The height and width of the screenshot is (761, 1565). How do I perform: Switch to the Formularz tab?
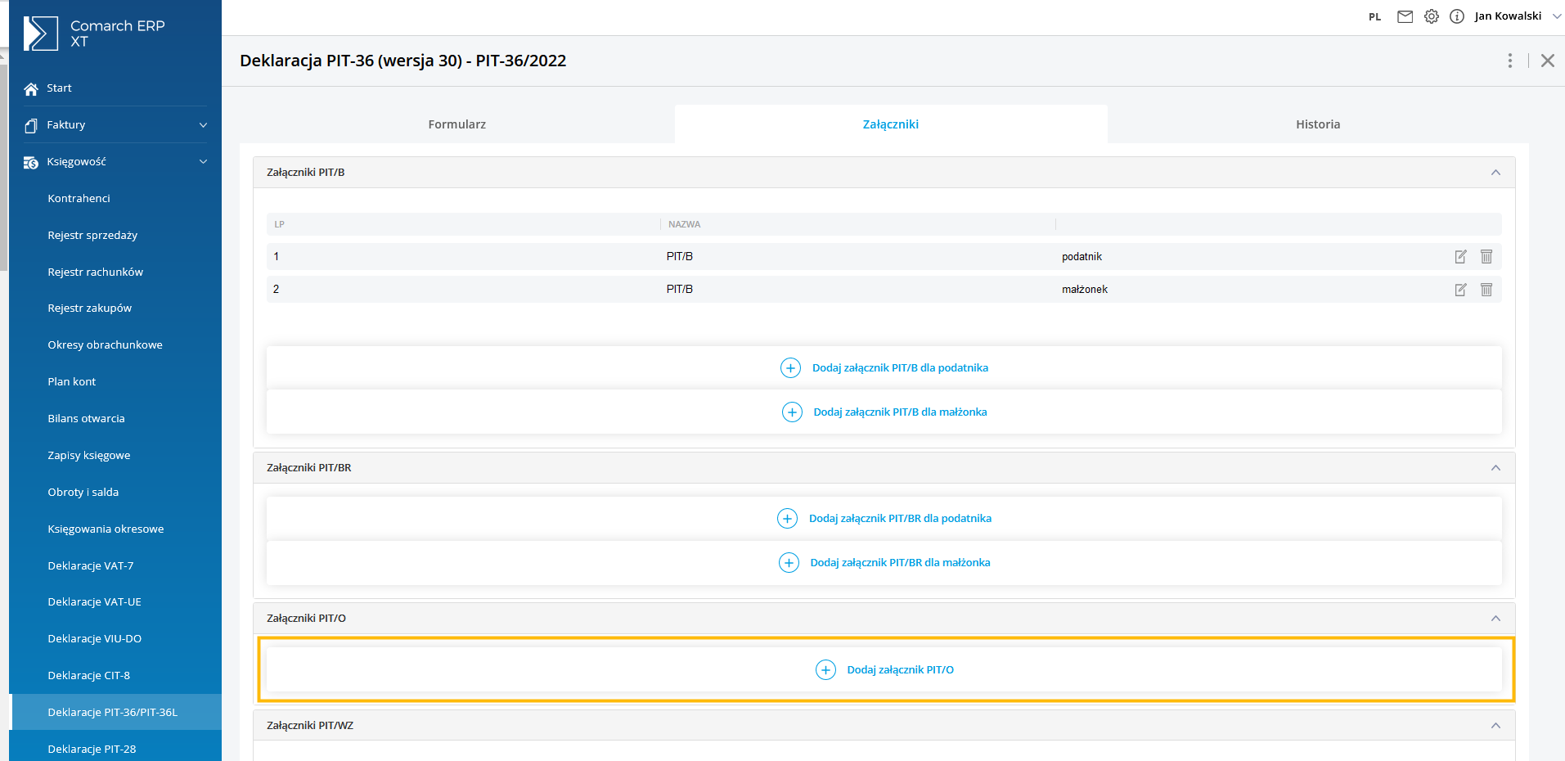point(456,124)
